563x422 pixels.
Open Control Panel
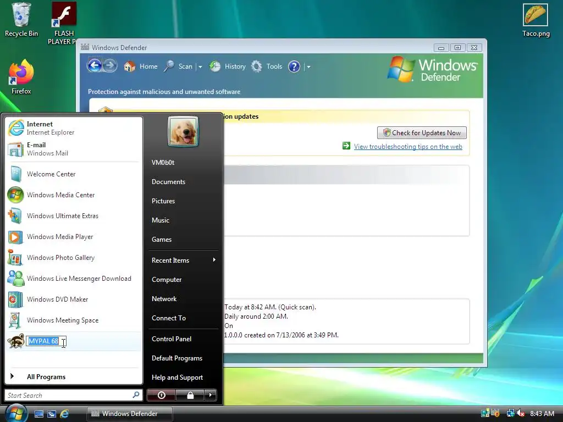(x=183, y=338)
